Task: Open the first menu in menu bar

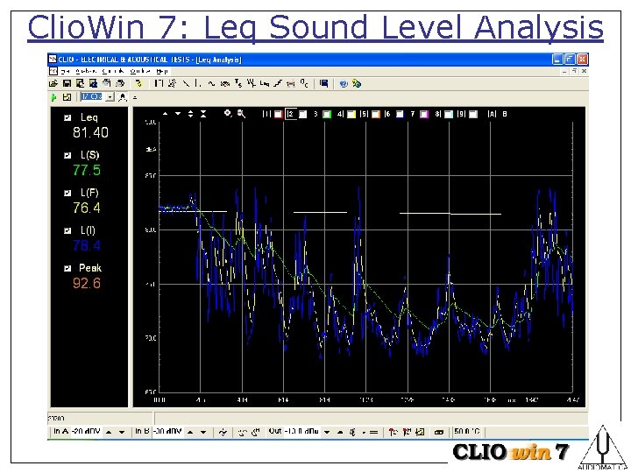Action: tap(66, 71)
